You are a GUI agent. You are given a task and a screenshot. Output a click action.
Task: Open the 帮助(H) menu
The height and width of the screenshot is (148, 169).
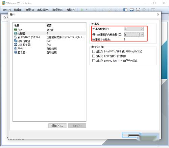(71, 10)
